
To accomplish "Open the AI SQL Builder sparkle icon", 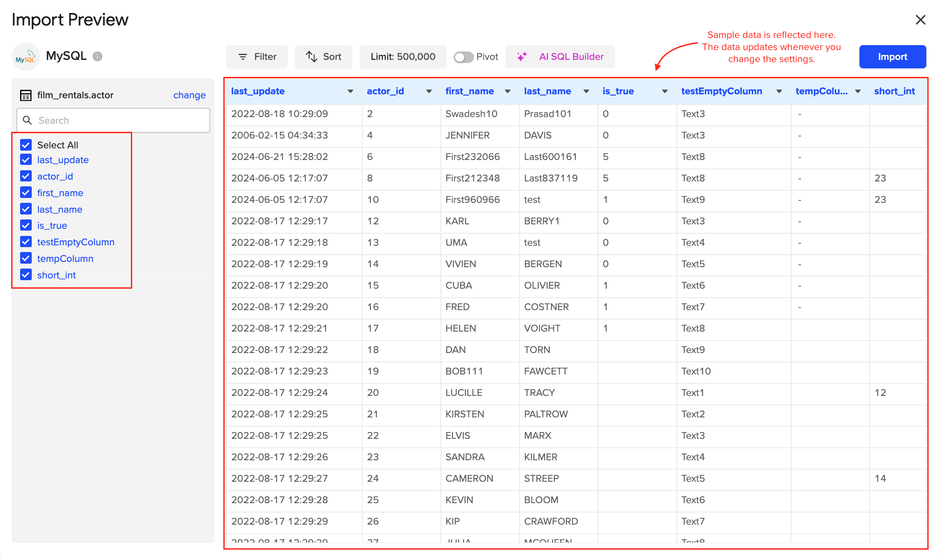I will tap(523, 57).
